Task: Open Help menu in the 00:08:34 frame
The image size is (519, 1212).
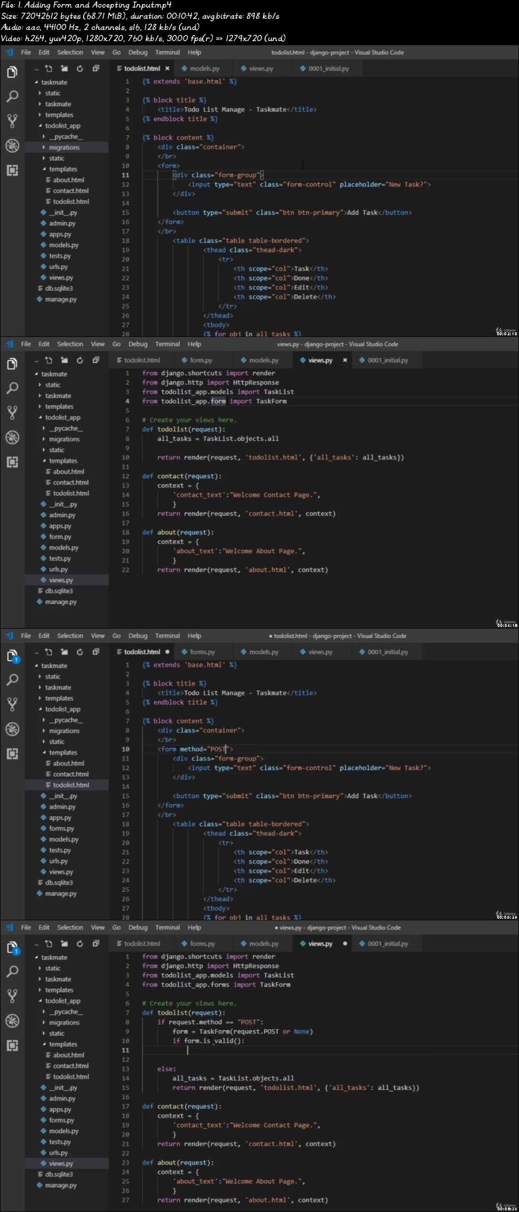Action: (x=194, y=927)
